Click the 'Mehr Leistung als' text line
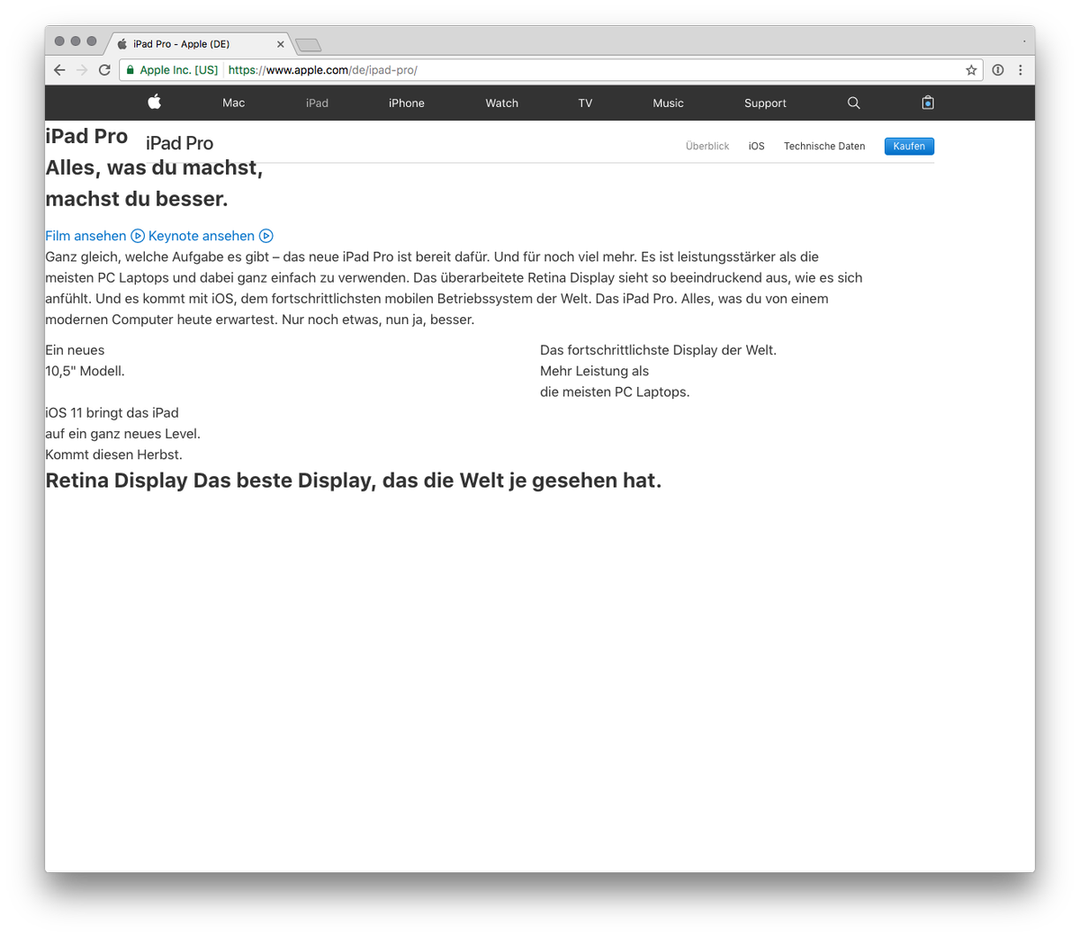 pos(594,371)
